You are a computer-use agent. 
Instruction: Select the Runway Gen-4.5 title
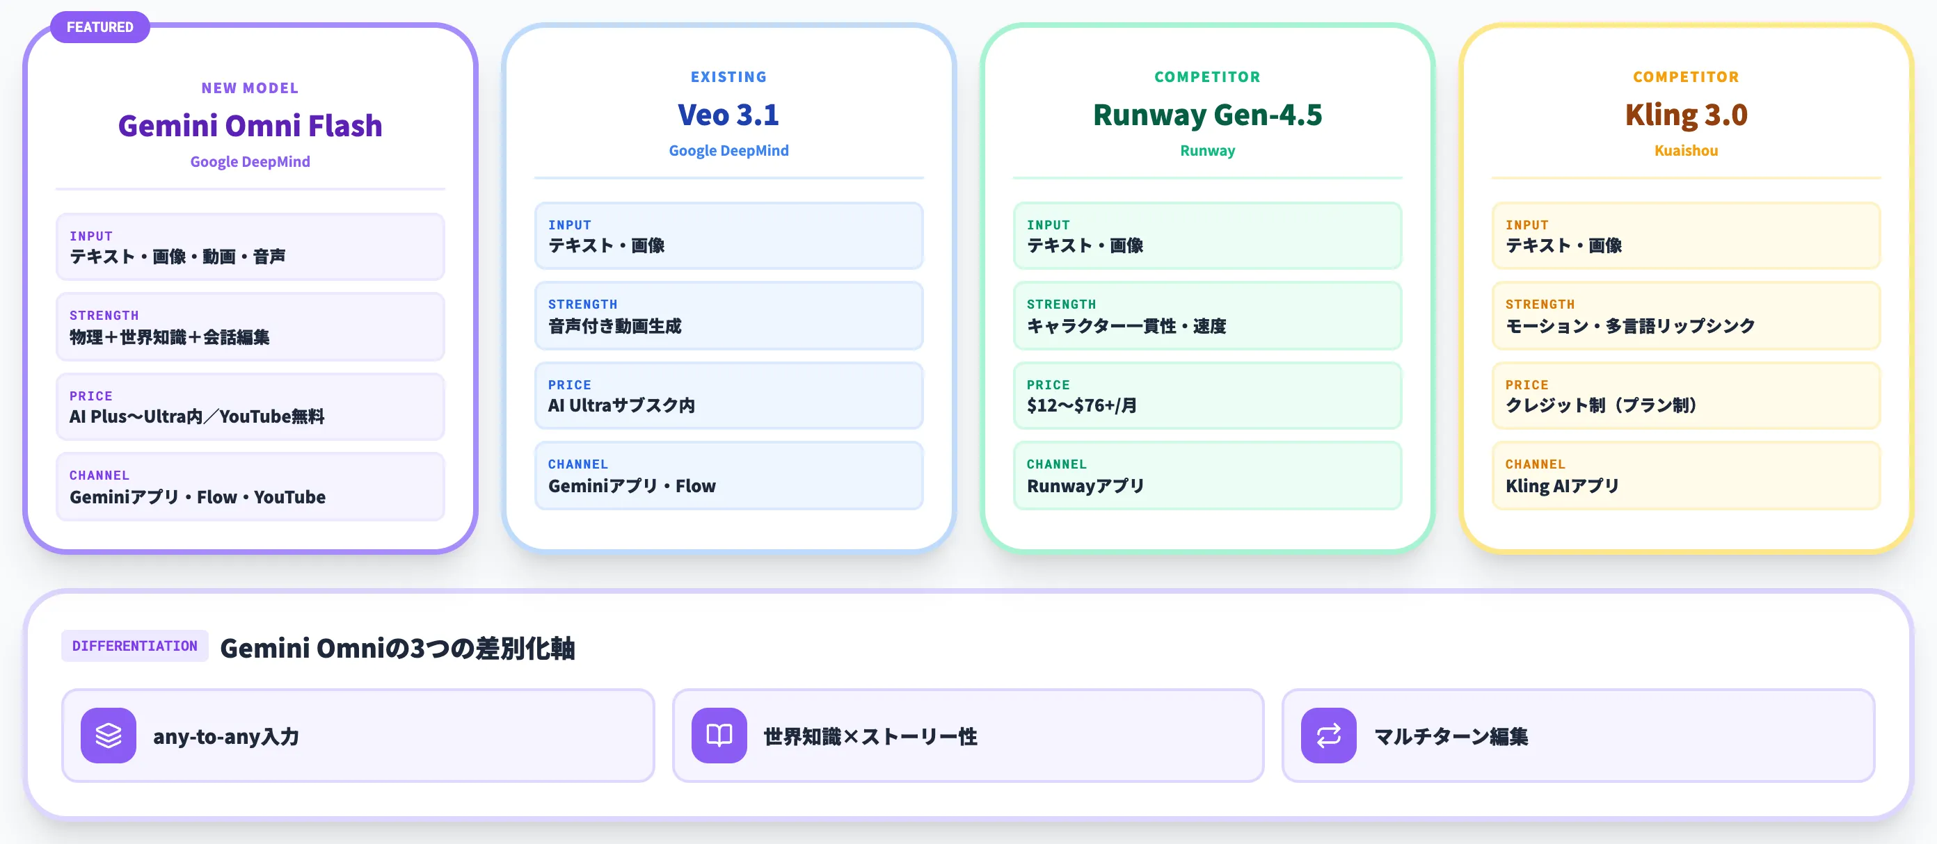(x=1207, y=114)
